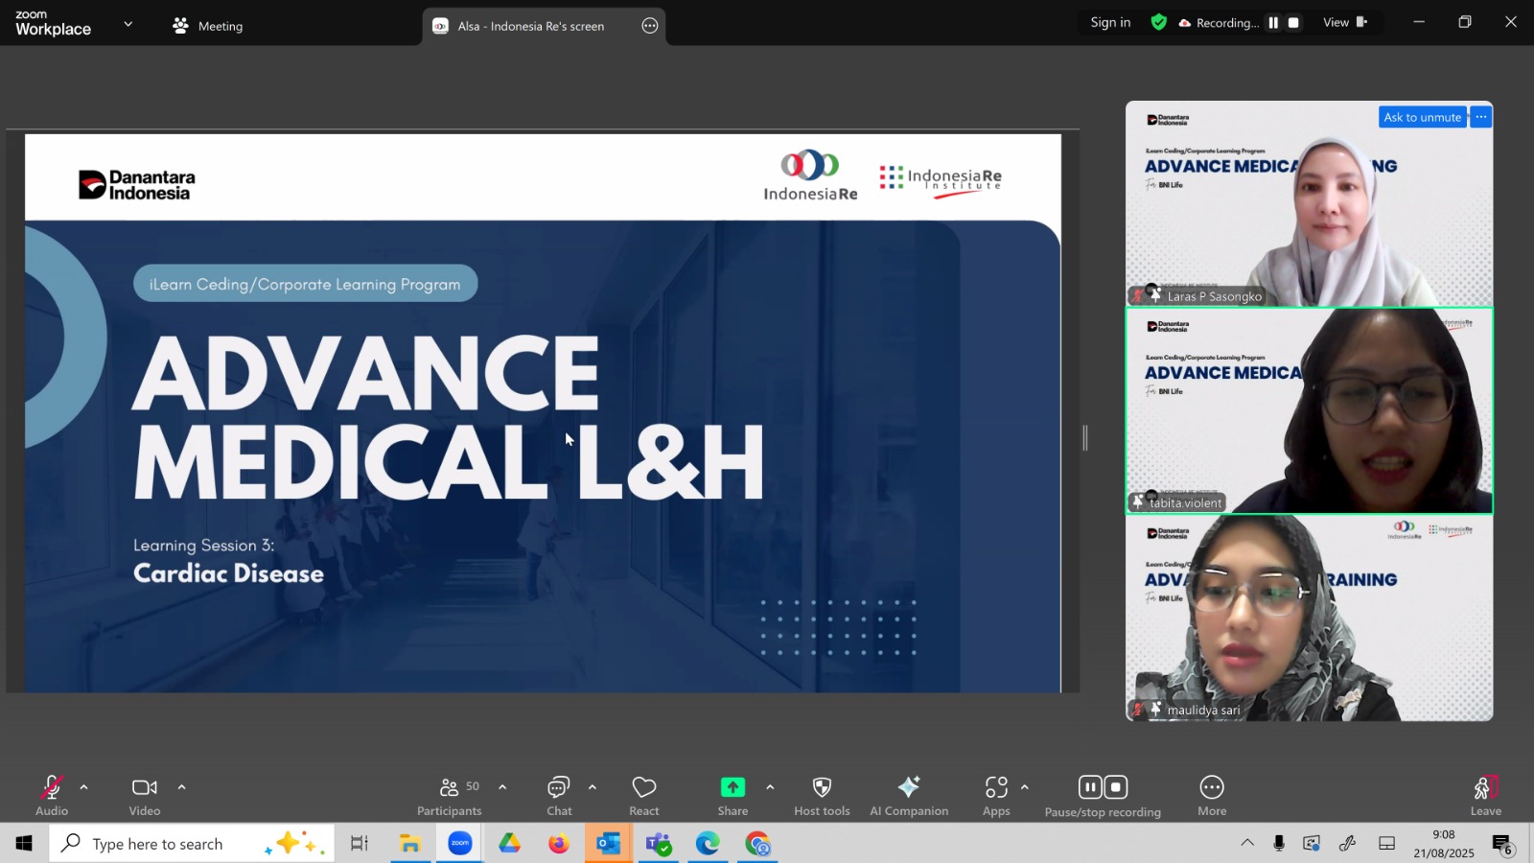Open the Chat panel
This screenshot has width=1534, height=863.
click(x=559, y=796)
